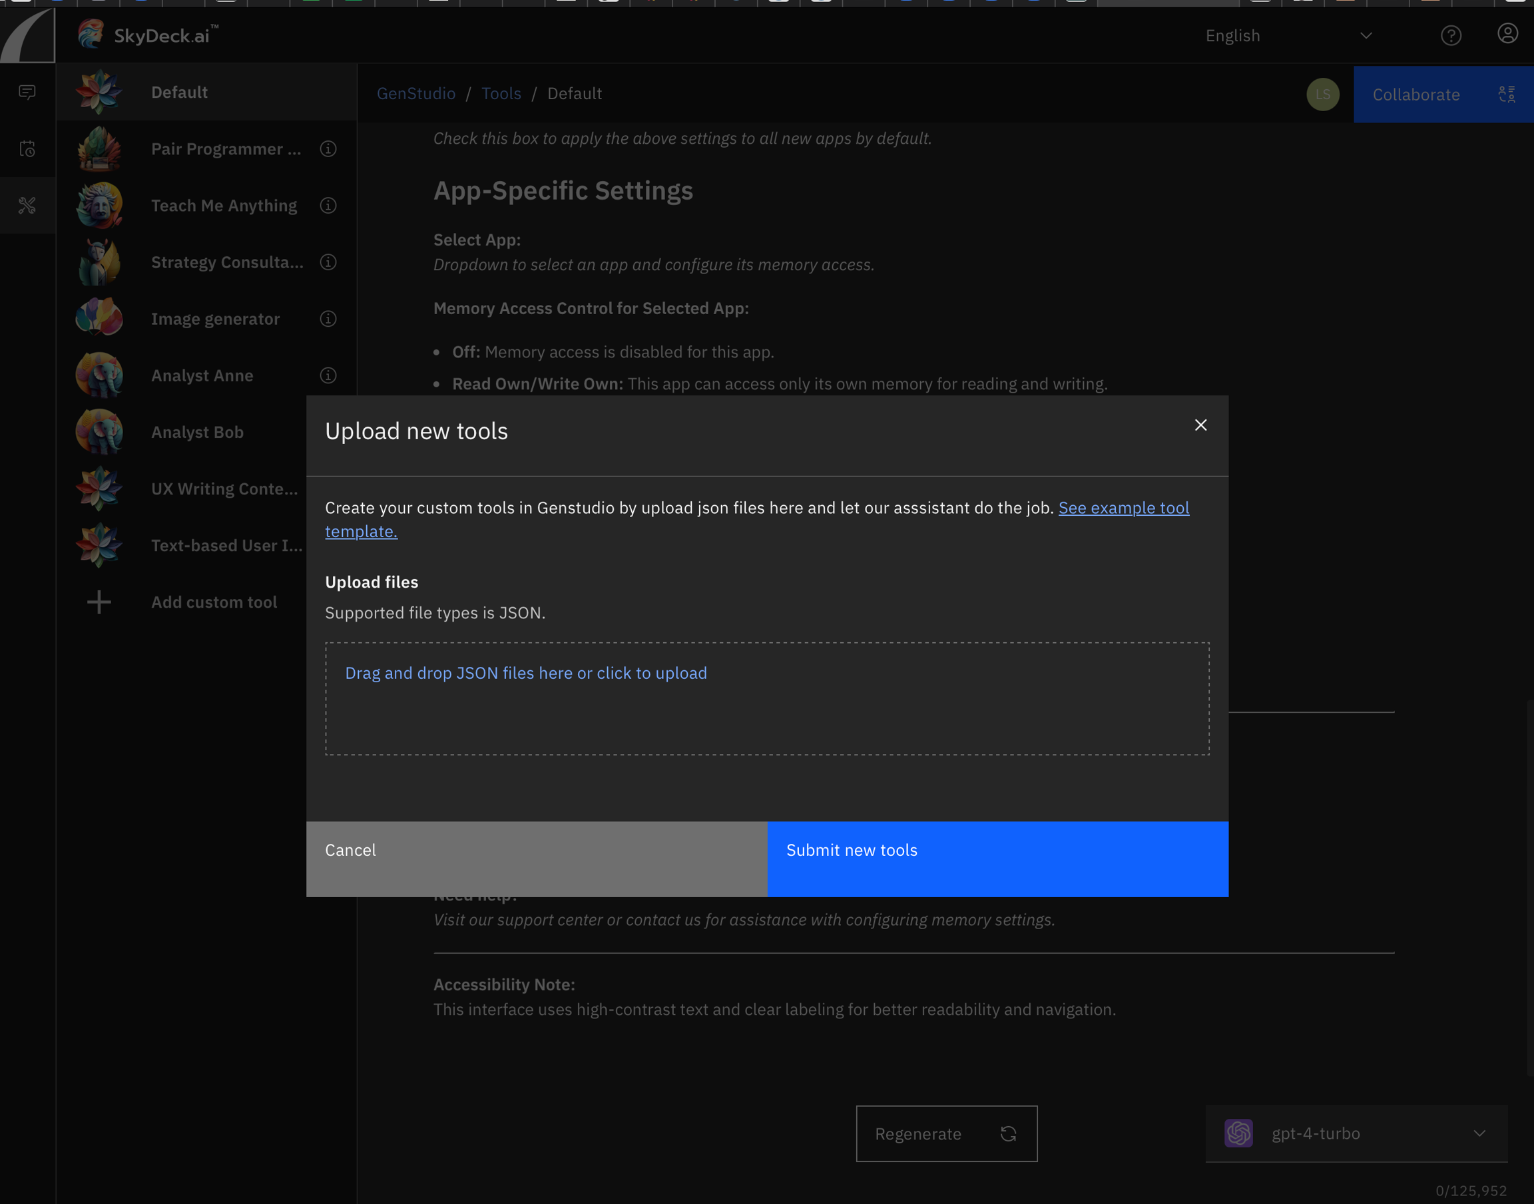Click the SkyDeck.ai logo

[x=148, y=35]
